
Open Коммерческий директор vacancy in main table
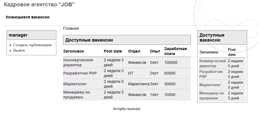point(78,62)
